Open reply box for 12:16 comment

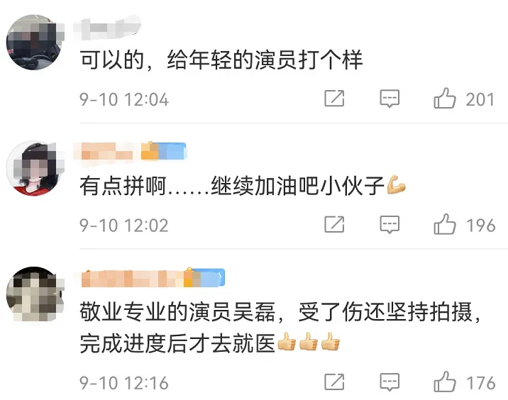390,382
